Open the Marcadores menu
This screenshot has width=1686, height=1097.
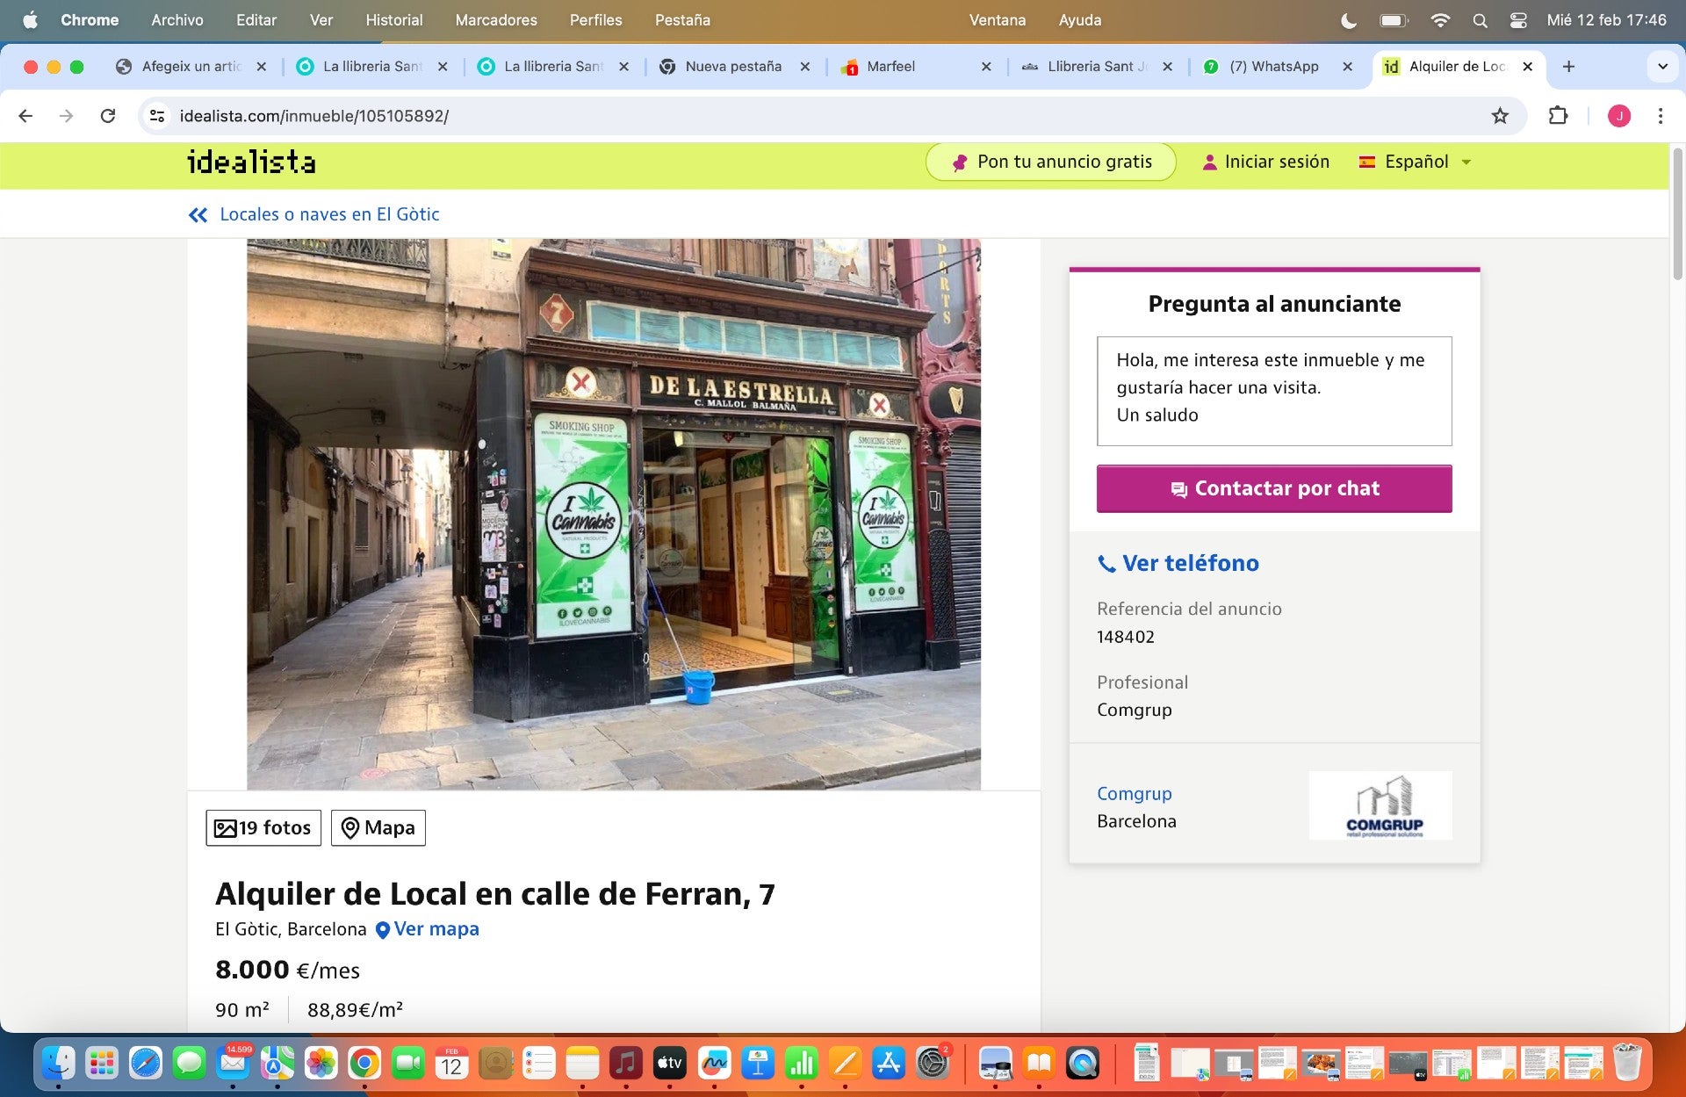(x=496, y=19)
